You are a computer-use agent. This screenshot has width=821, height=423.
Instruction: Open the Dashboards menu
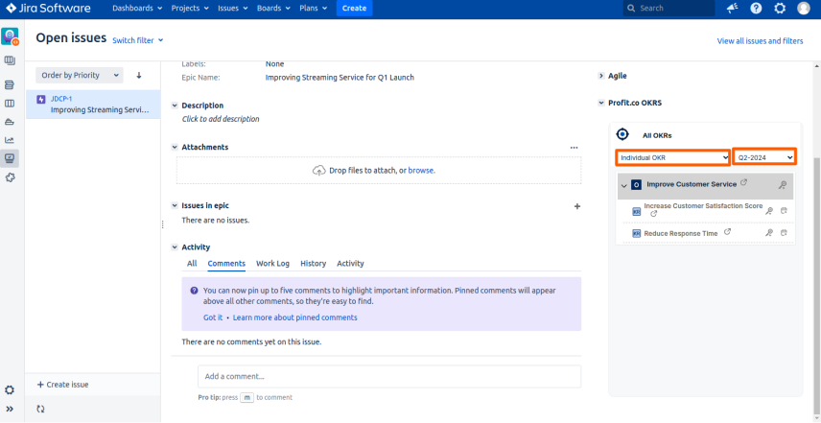(137, 9)
